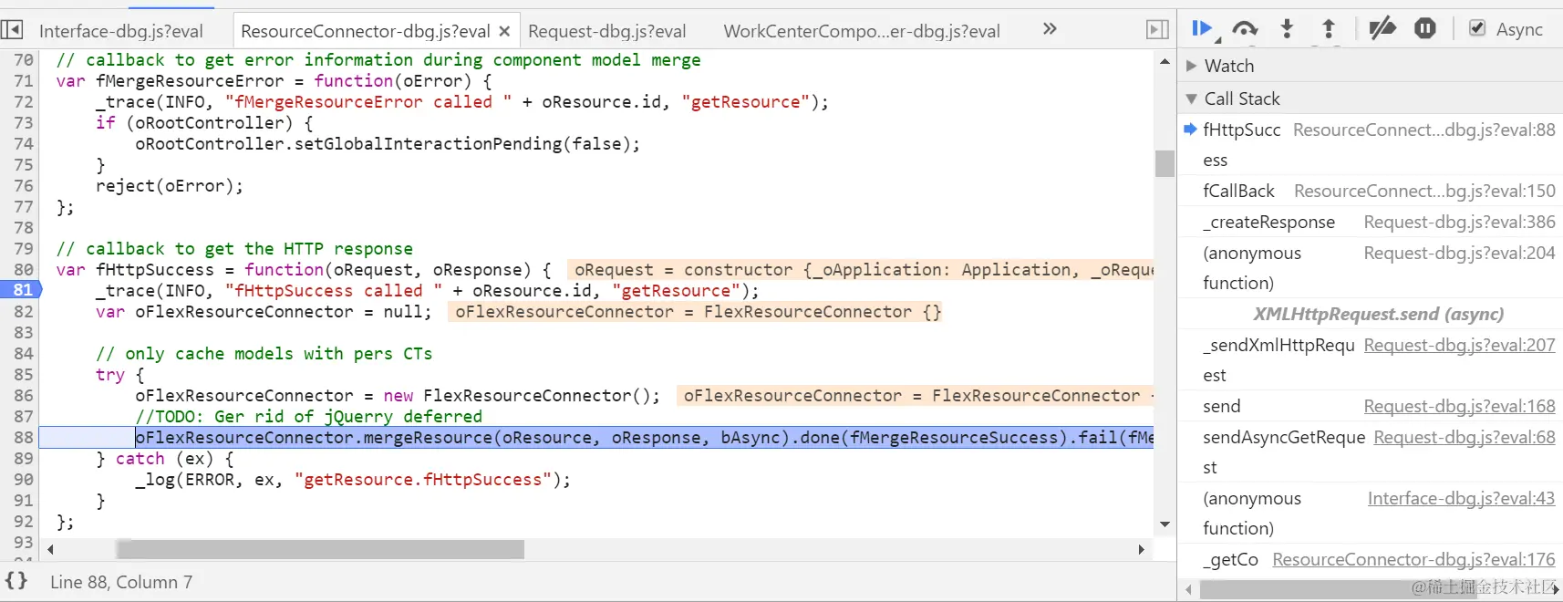Select the ResourceConnector-dbg.js tab

[x=366, y=31]
